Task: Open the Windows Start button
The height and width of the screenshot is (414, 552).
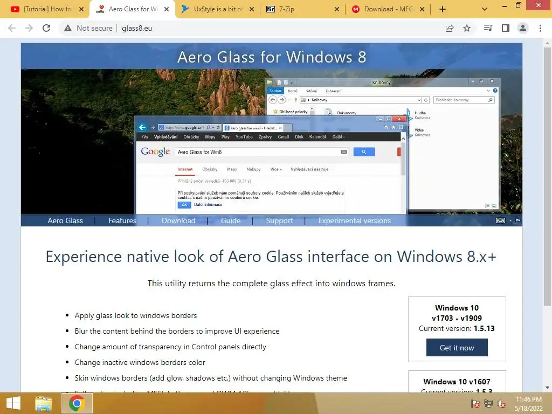Action: point(13,403)
